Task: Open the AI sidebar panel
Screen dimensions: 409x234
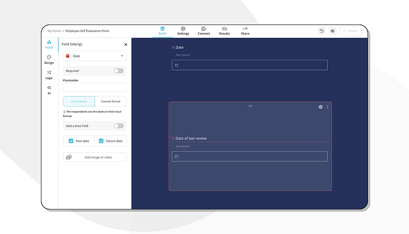Action: (49, 90)
